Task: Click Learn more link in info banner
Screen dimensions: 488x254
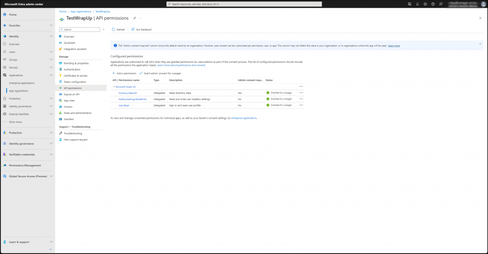Action: pyautogui.click(x=394, y=46)
